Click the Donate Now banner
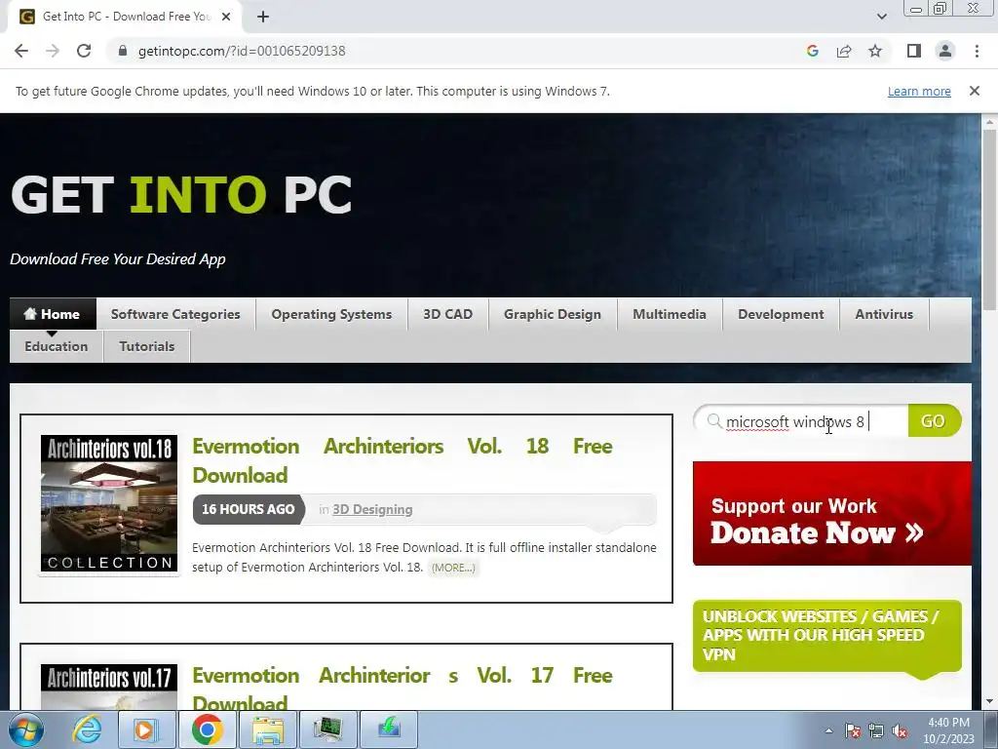The height and width of the screenshot is (749, 998). [832, 513]
